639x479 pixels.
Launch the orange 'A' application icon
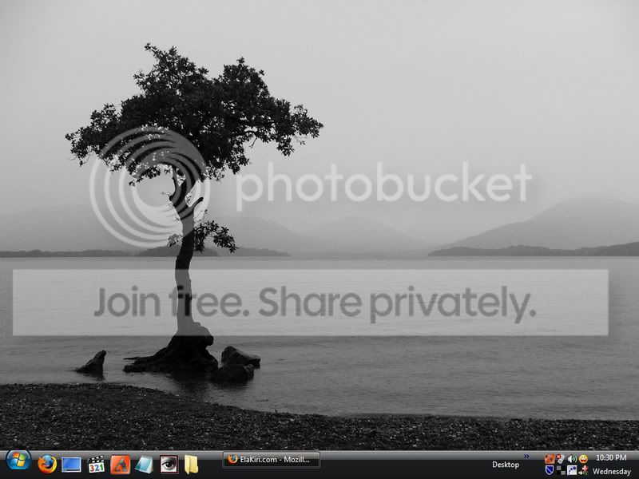[120, 465]
